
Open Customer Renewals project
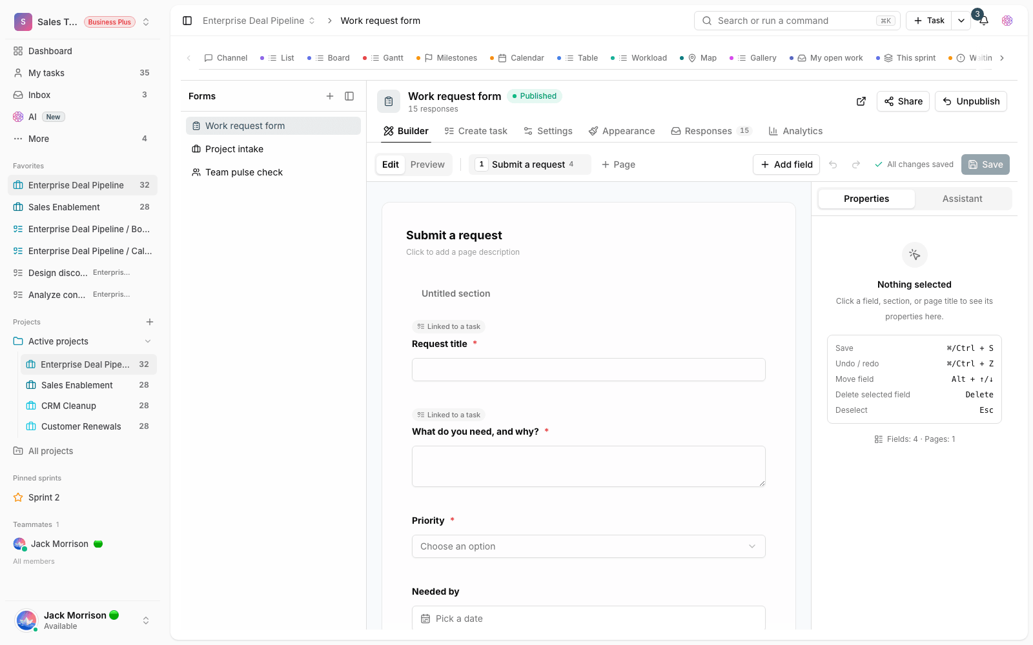tap(88, 426)
